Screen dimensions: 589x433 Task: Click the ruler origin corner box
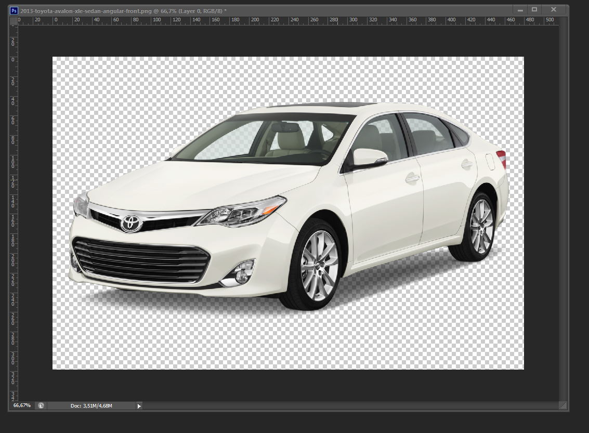[x=13, y=21]
